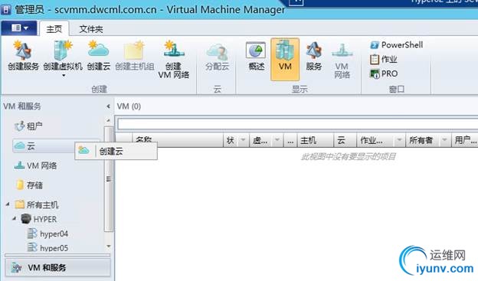Select VM 网络 node in the tree

[35, 165]
